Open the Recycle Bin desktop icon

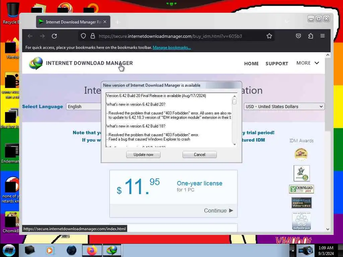(x=11, y=13)
